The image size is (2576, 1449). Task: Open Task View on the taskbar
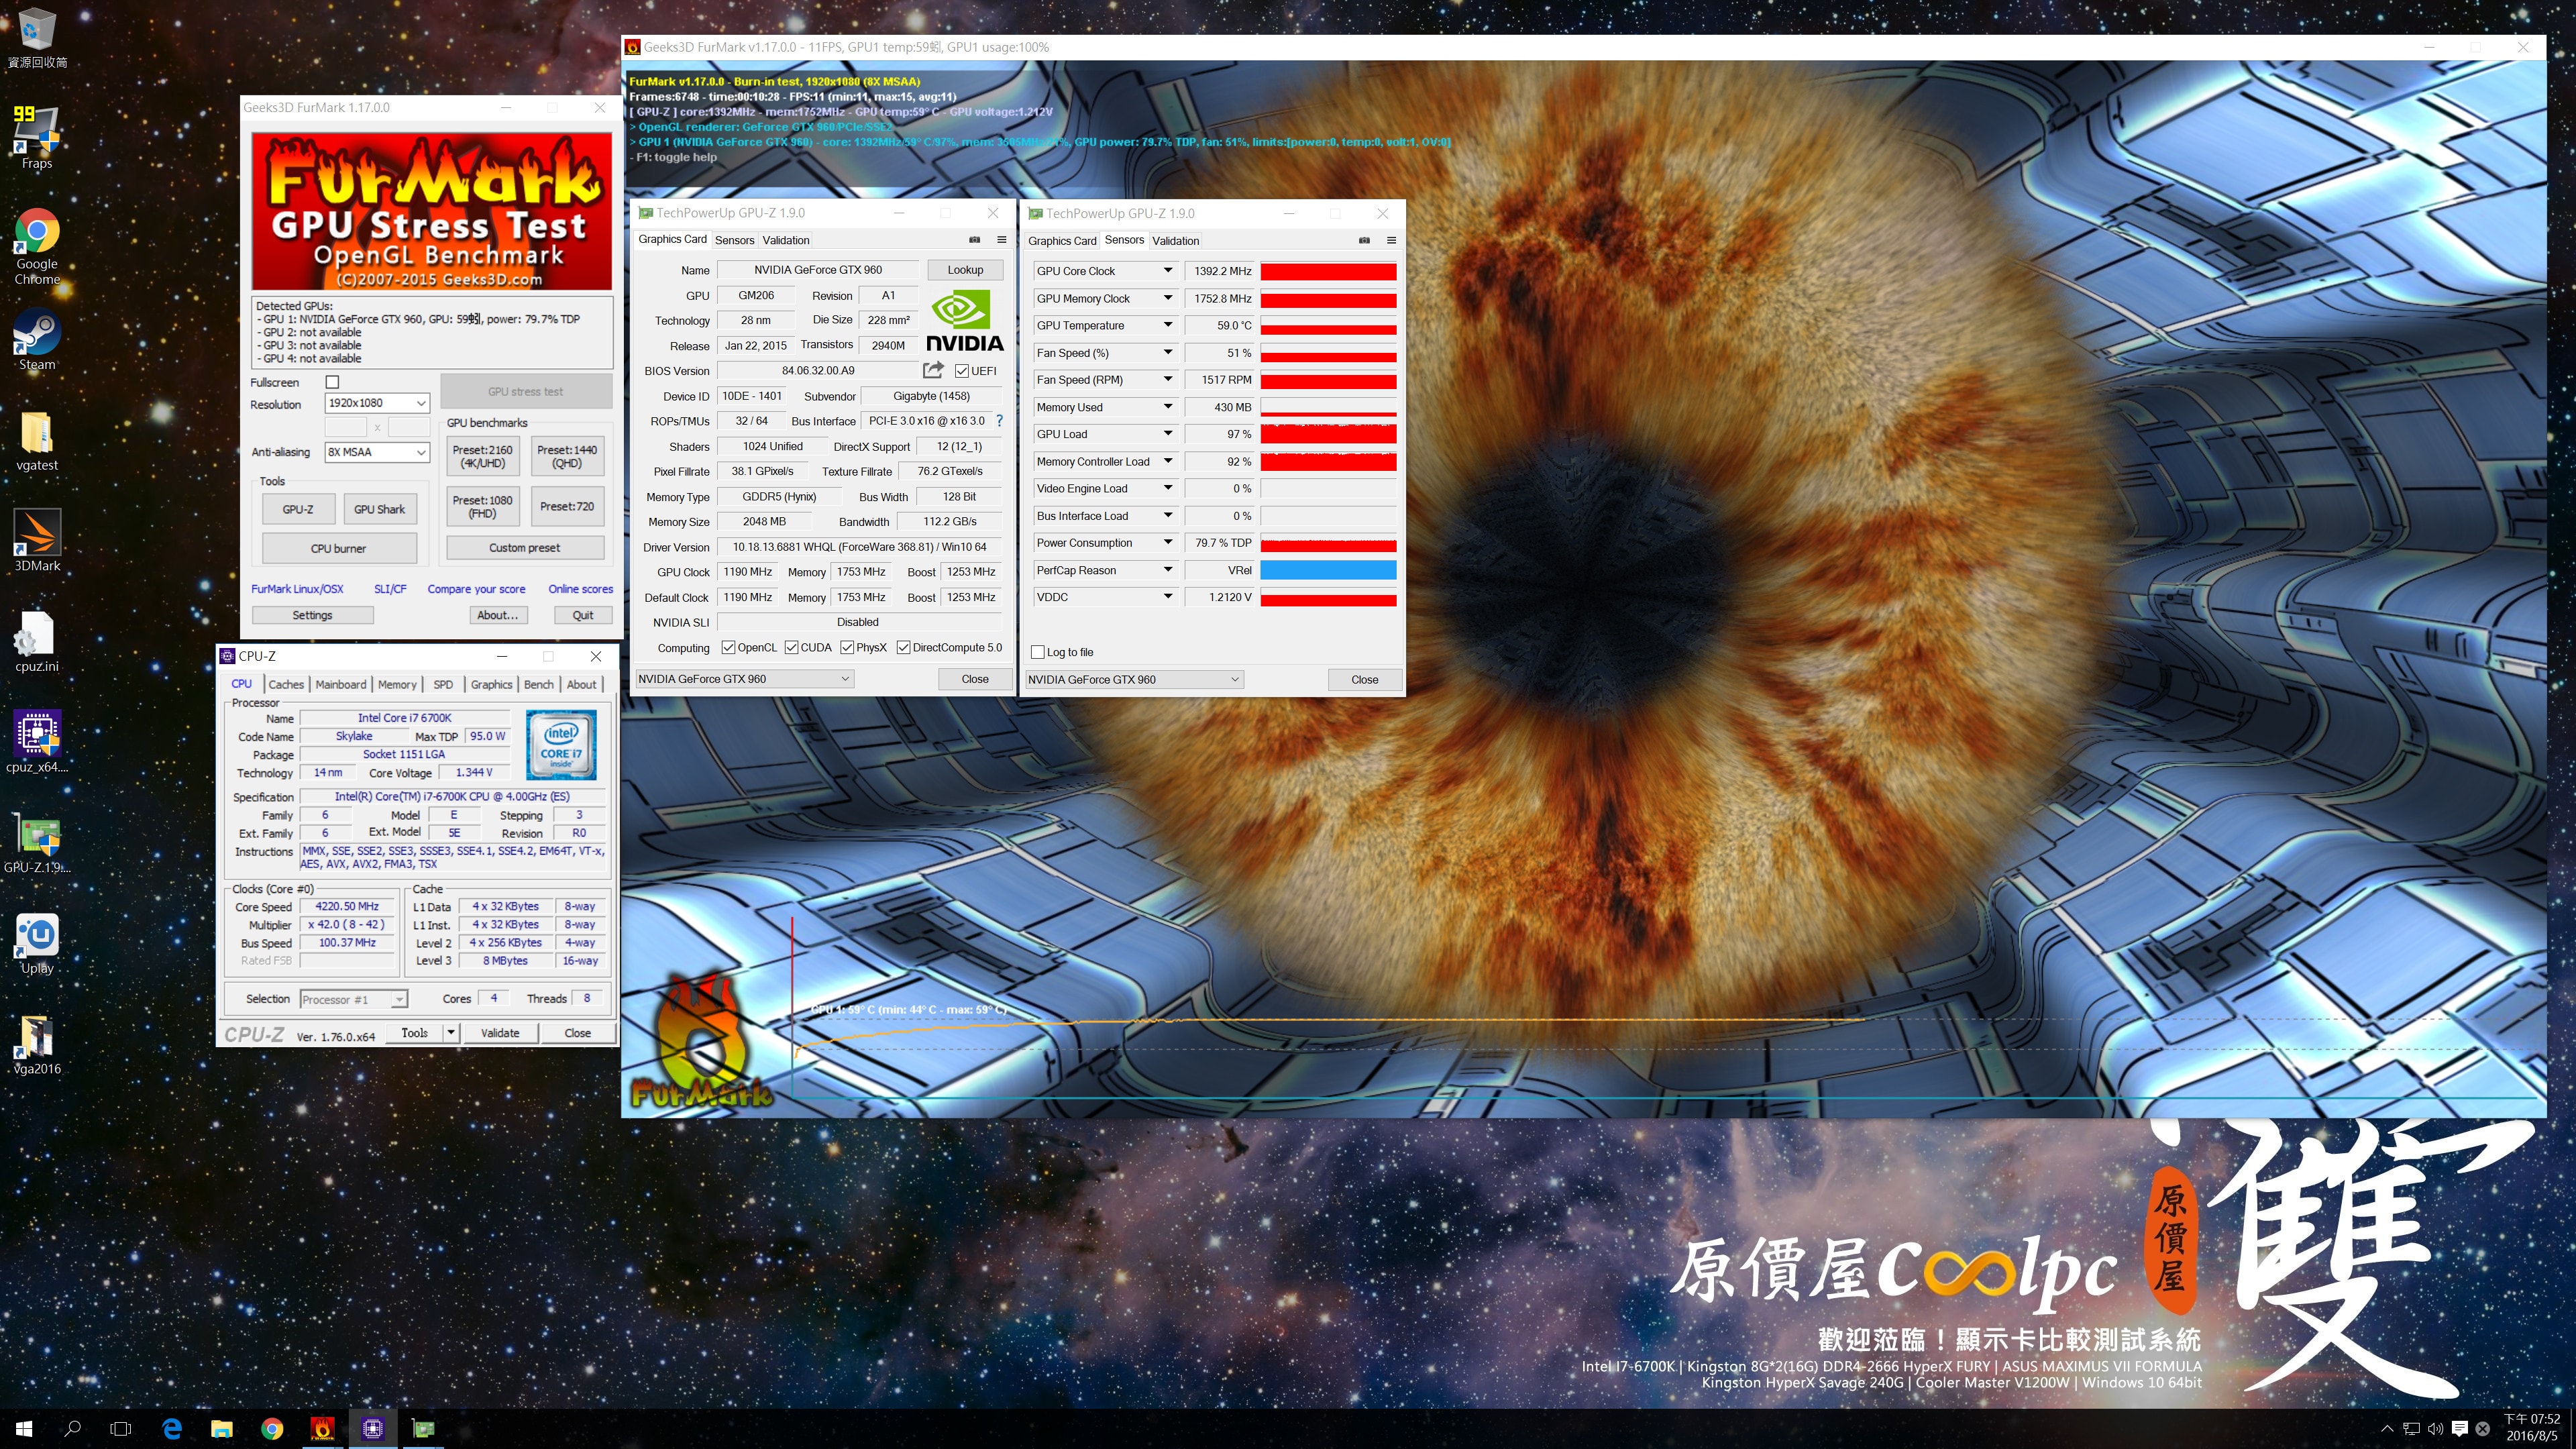point(120,1428)
